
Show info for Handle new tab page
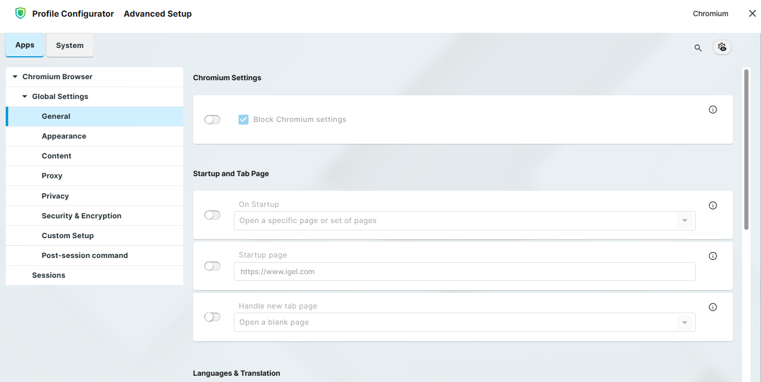click(x=713, y=307)
